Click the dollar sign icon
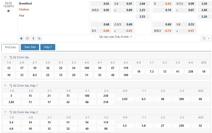Screen dimensions: 212x133 pos(33,38)
